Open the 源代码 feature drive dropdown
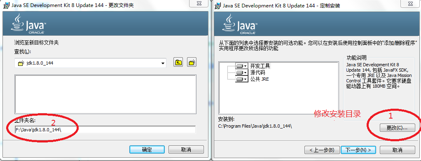This screenshot has width=421, height=161. 242,72
